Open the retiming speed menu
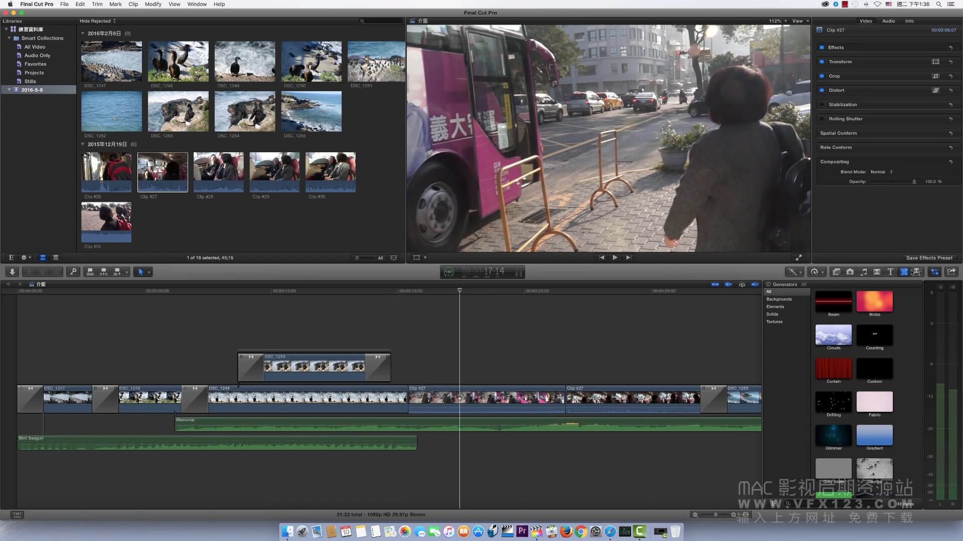Viewport: 963px width, 541px height. pos(817,272)
